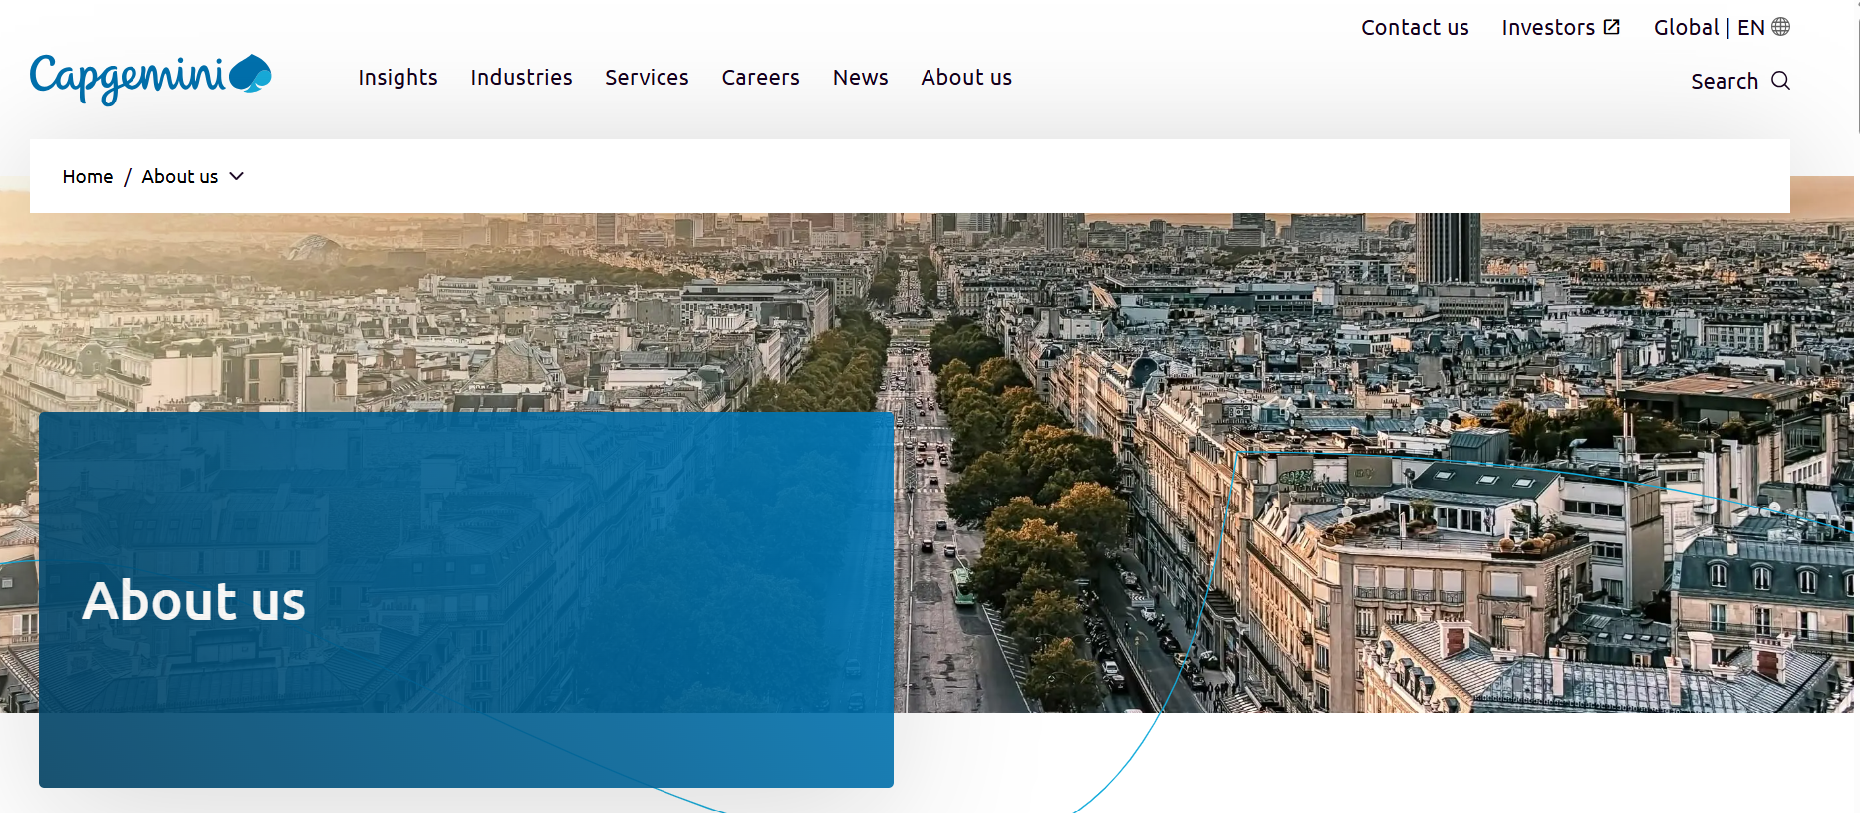Open the Contact us link

(x=1415, y=27)
